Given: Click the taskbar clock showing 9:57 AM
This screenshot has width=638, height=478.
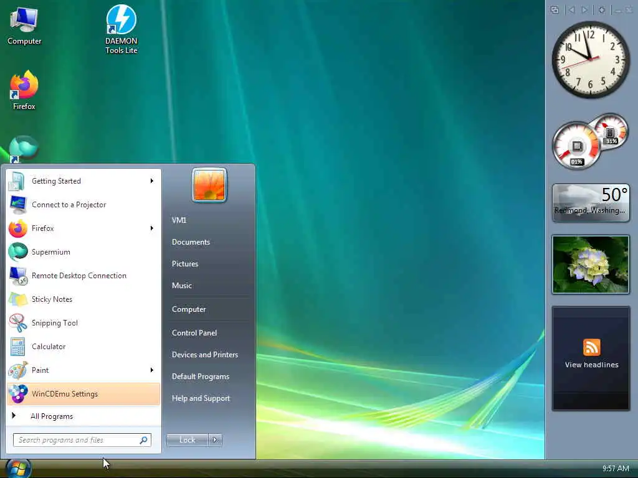Looking at the screenshot, I should point(616,469).
